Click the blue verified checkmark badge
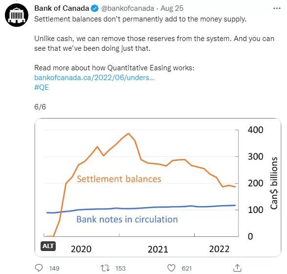This screenshot has height=274, width=287. point(95,8)
